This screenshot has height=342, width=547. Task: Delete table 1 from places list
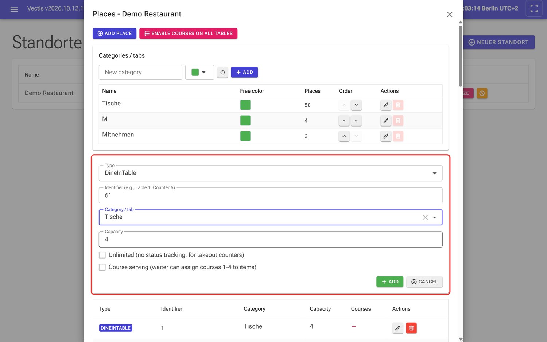(411, 328)
